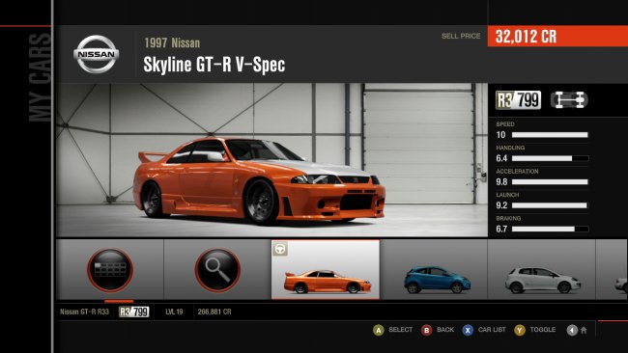Click the steering wheel current-car icon
Screen dimensions: 628x353
pos(280,249)
